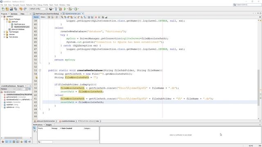The image size is (262, 147).
Task: Click the Clean and Build Project icon
Action: click(x=60, y=9)
